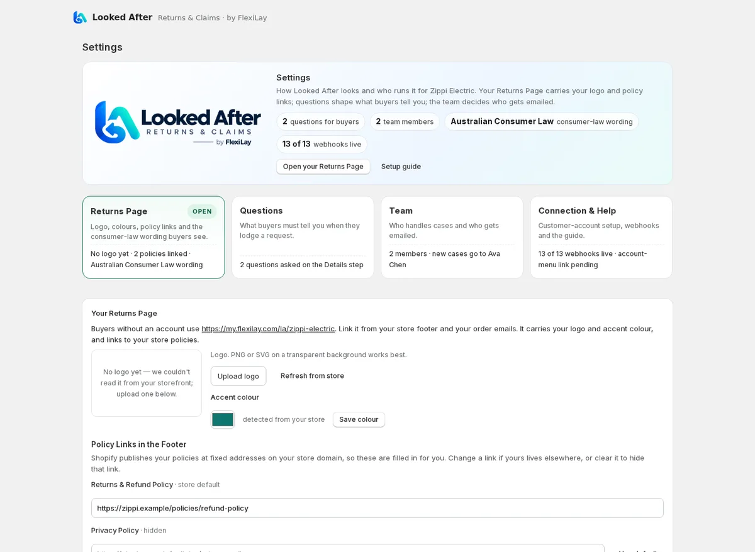Click the Privacy Policy URL field

348,548
